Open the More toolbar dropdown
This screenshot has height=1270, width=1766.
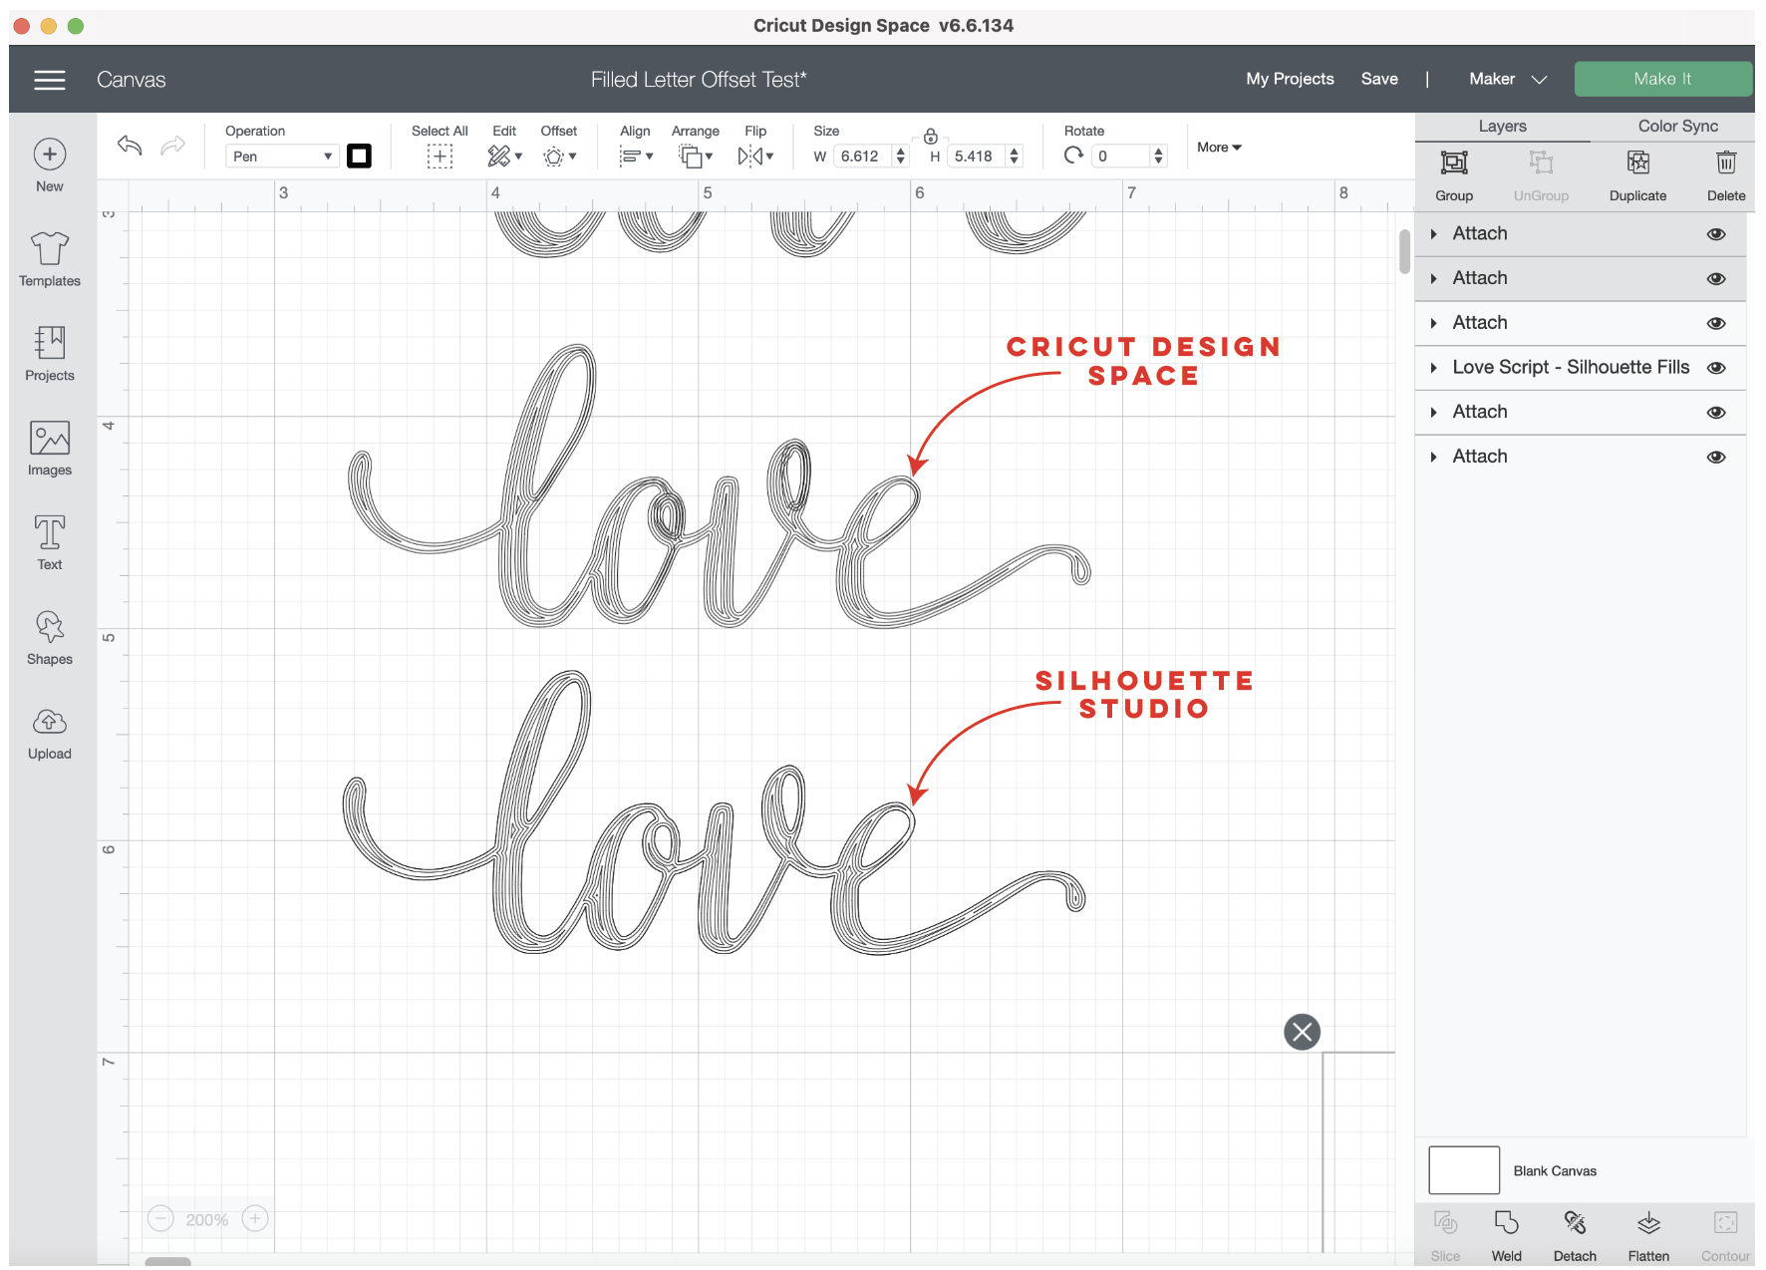[x=1219, y=148]
